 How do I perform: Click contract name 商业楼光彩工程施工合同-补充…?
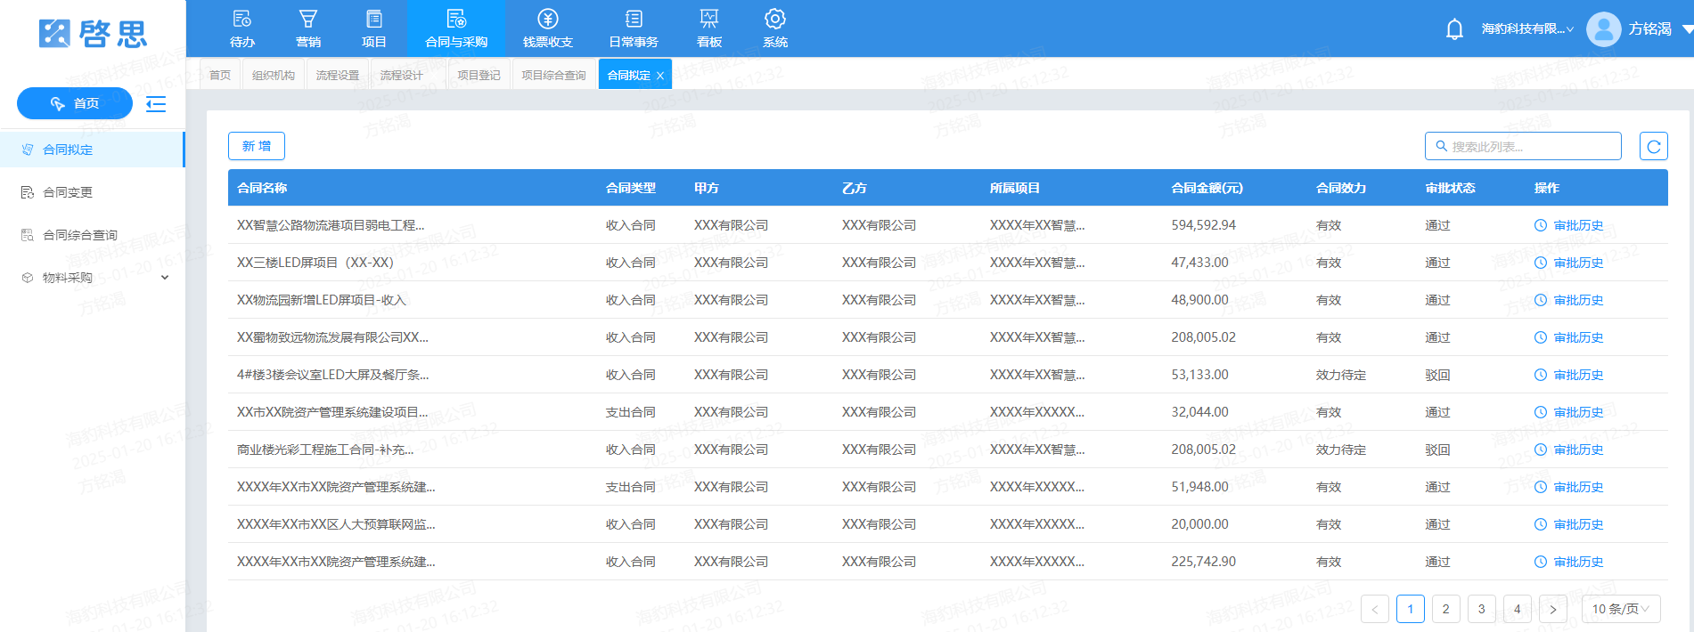pyautogui.click(x=325, y=450)
